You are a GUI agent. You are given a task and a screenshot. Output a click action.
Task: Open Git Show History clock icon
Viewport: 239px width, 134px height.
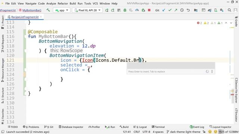(x=182, y=10)
